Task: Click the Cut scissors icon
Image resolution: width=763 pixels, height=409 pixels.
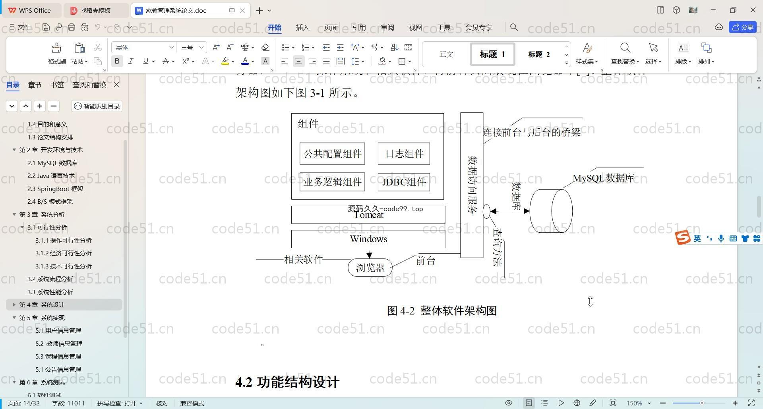Action: (98, 48)
